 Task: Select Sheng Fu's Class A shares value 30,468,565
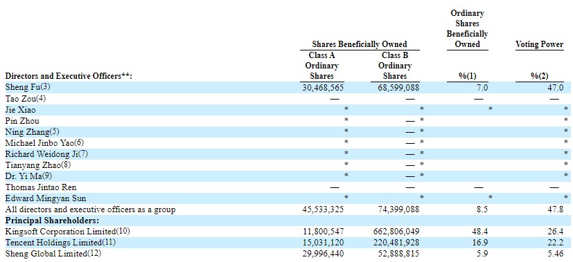coord(323,88)
